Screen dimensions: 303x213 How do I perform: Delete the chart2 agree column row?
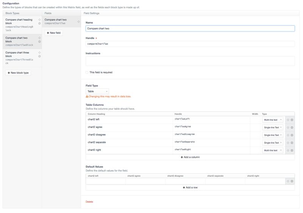pyautogui.click(x=292, y=128)
